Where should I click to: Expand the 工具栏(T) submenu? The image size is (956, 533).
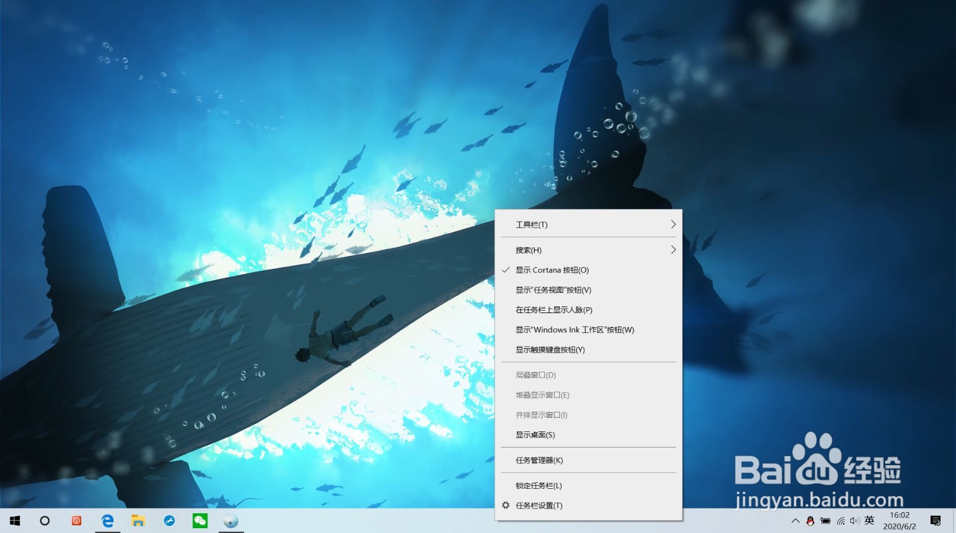coord(589,225)
